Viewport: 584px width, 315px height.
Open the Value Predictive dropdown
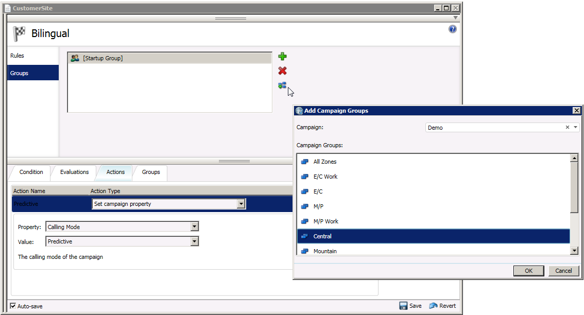194,241
